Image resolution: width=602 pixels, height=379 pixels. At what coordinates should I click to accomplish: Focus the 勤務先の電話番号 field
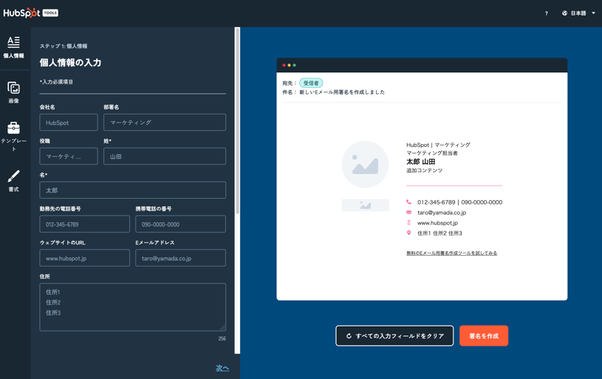click(84, 225)
